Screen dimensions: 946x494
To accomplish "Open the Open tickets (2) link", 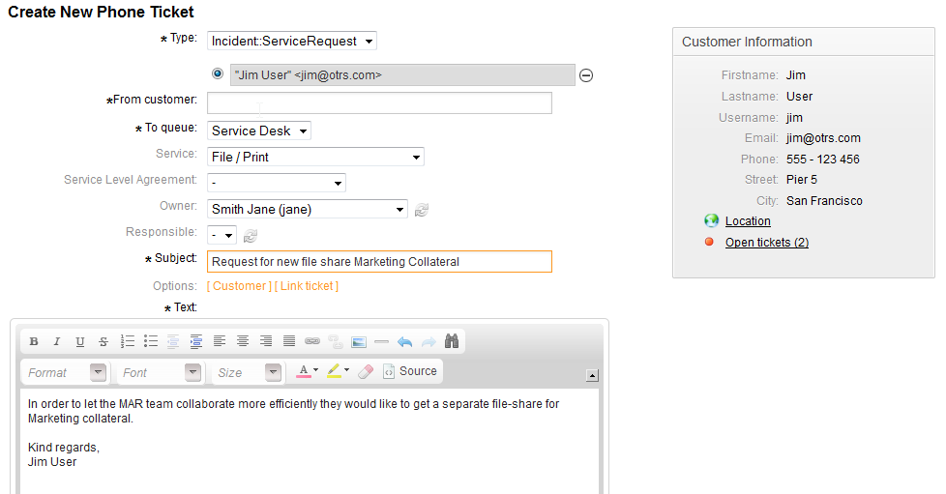I will click(766, 243).
